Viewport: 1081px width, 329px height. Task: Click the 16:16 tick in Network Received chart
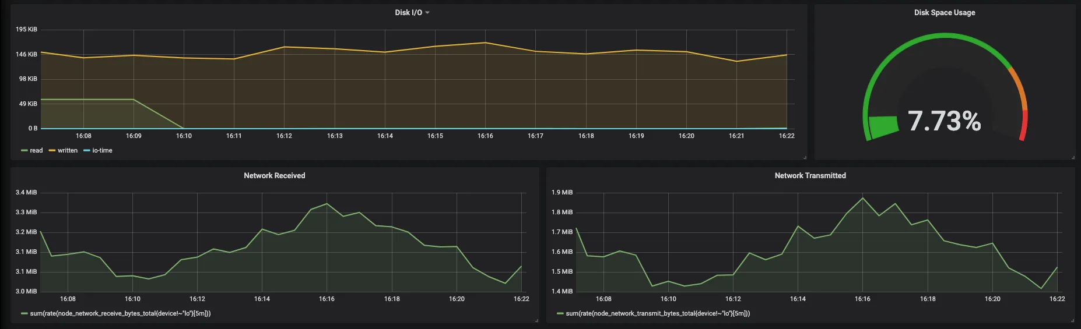[327, 299]
